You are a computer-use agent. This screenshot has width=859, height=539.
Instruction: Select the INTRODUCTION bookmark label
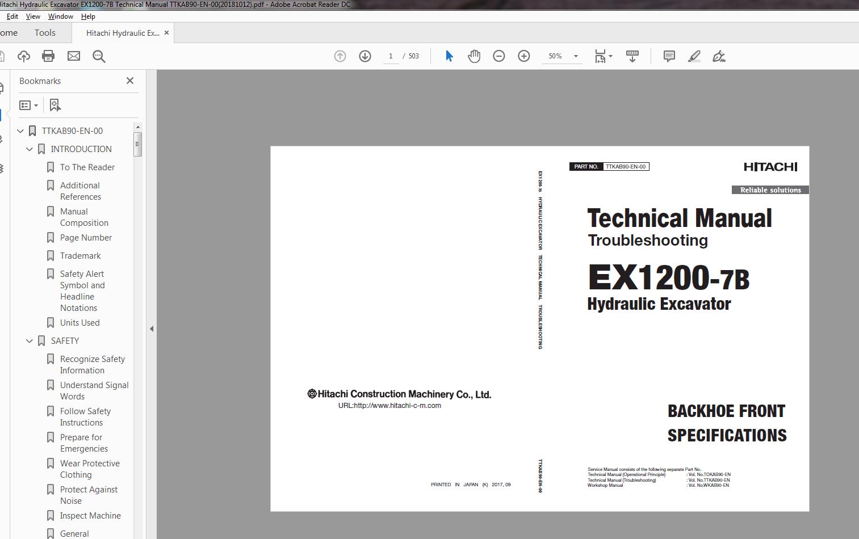[x=81, y=149]
